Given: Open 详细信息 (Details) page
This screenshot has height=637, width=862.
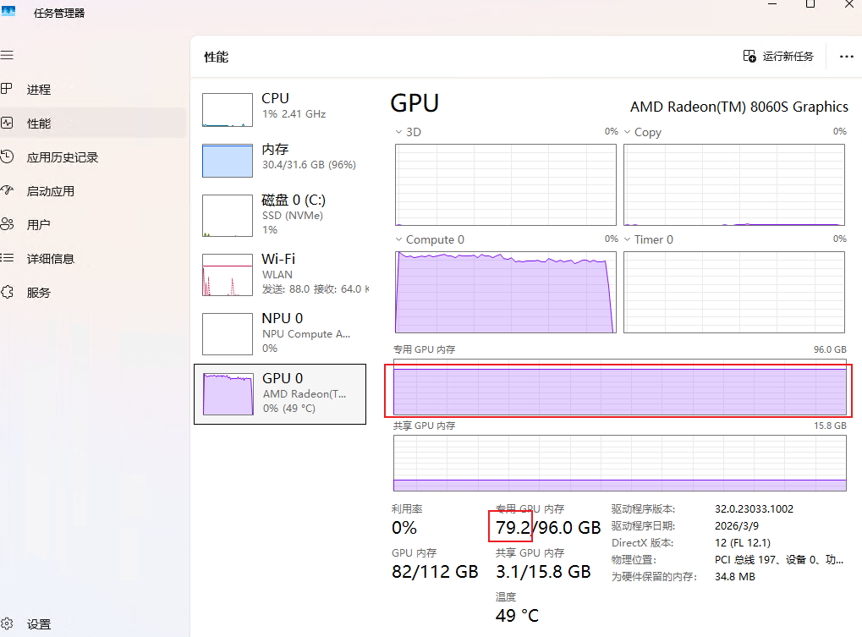Looking at the screenshot, I should [55, 258].
